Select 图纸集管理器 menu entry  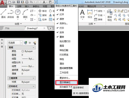point(66,68)
